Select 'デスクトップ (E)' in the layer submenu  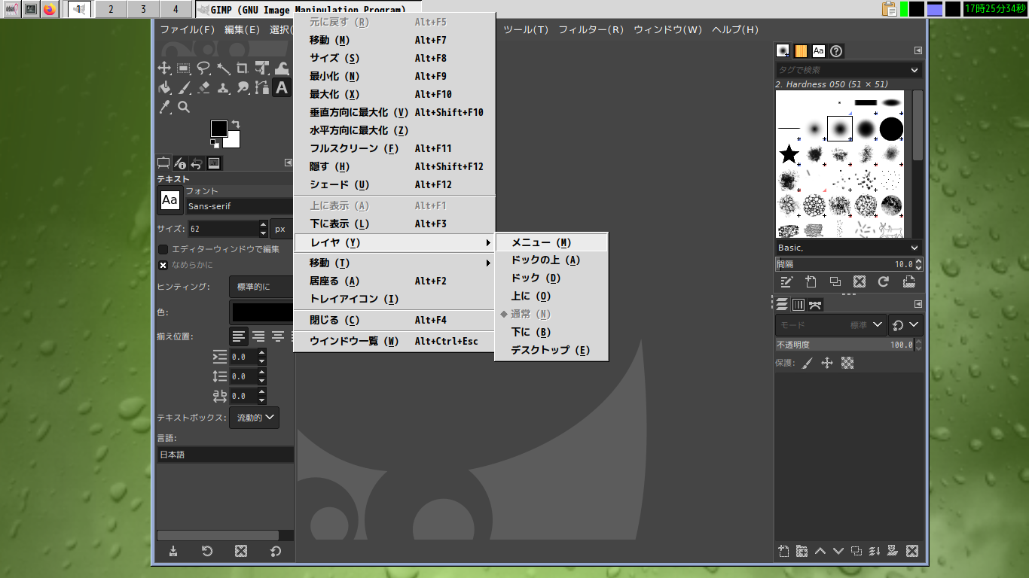tap(551, 350)
